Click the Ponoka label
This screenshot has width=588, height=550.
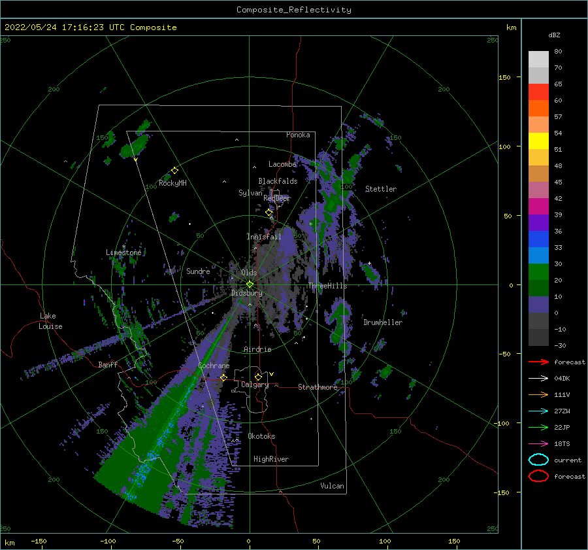[298, 135]
